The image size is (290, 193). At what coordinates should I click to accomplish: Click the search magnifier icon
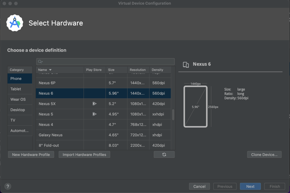[x=40, y=61]
